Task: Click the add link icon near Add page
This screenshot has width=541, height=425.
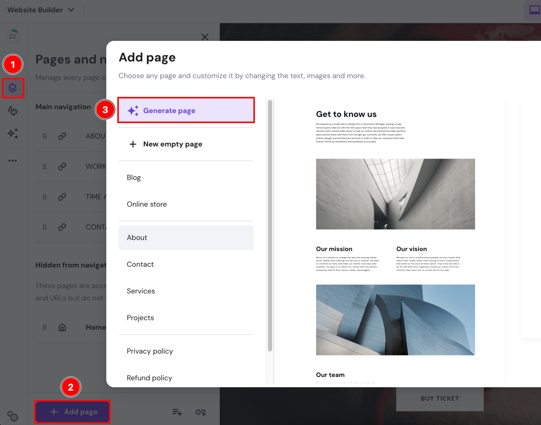Action: pyautogui.click(x=200, y=412)
